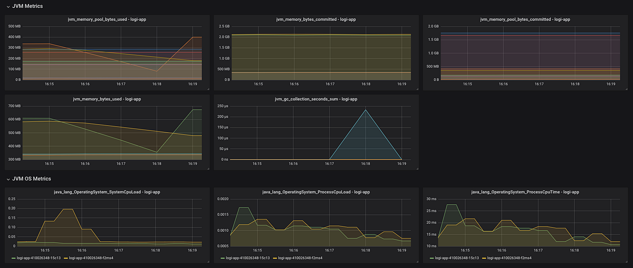633x268 pixels.
Task: Collapse the JVM Metrics row chevron
Action: [7, 6]
